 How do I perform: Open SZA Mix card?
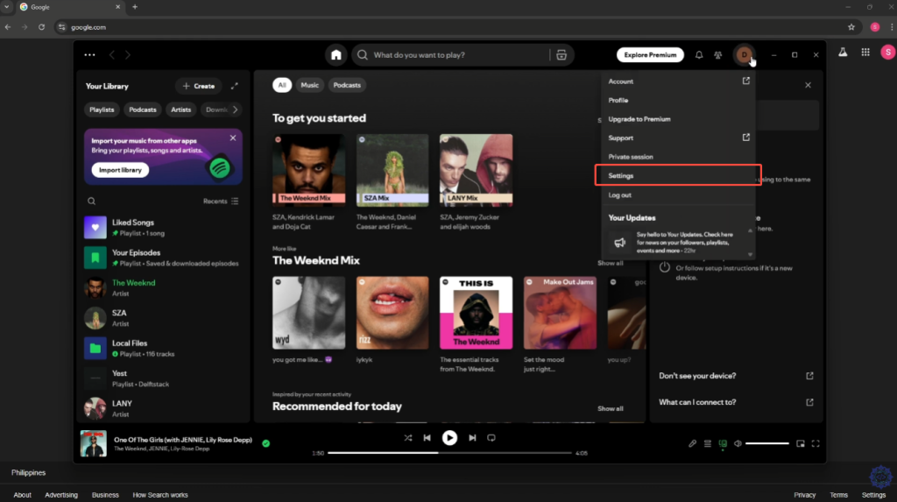(x=392, y=182)
